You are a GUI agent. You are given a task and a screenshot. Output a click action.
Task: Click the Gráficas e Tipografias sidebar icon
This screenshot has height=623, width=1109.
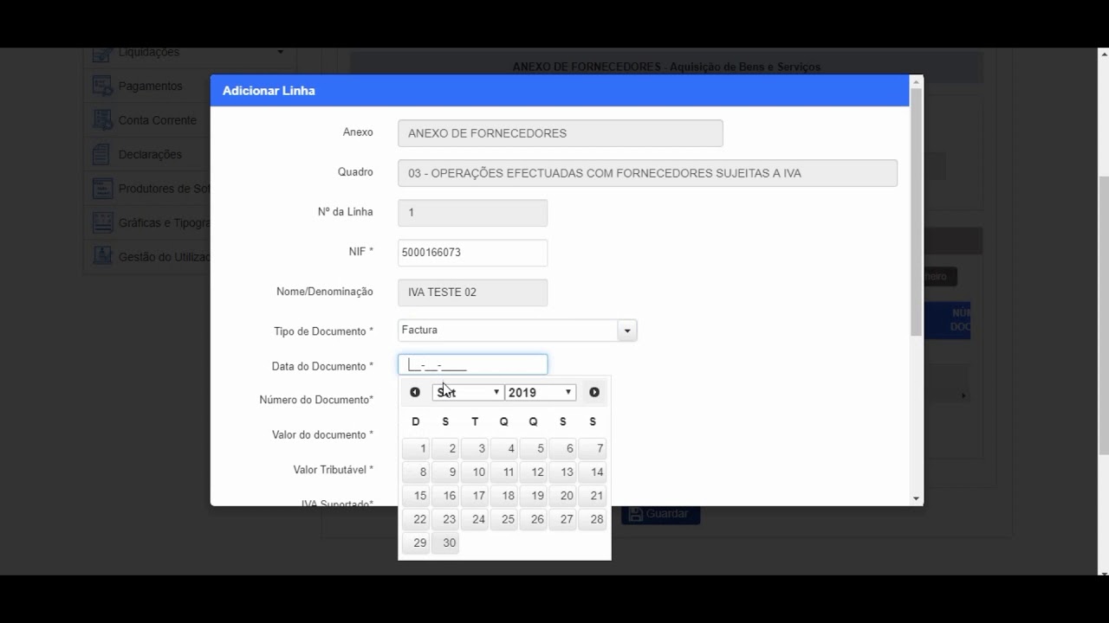coord(103,222)
